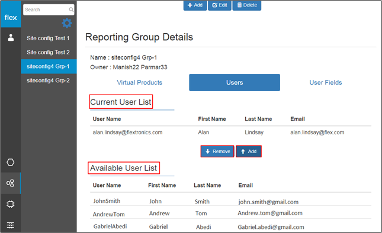This screenshot has height=233, width=382.
Task: Click the Users tab
Action: point(235,82)
